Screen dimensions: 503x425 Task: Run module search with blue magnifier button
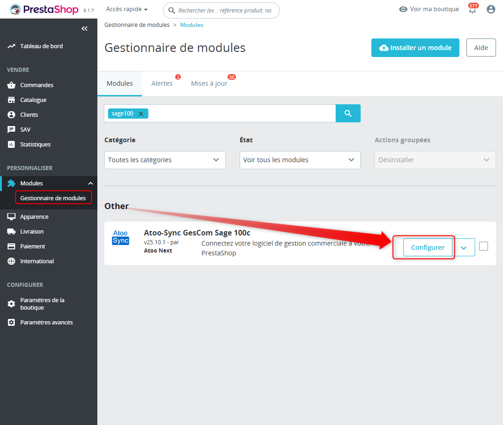click(x=348, y=113)
